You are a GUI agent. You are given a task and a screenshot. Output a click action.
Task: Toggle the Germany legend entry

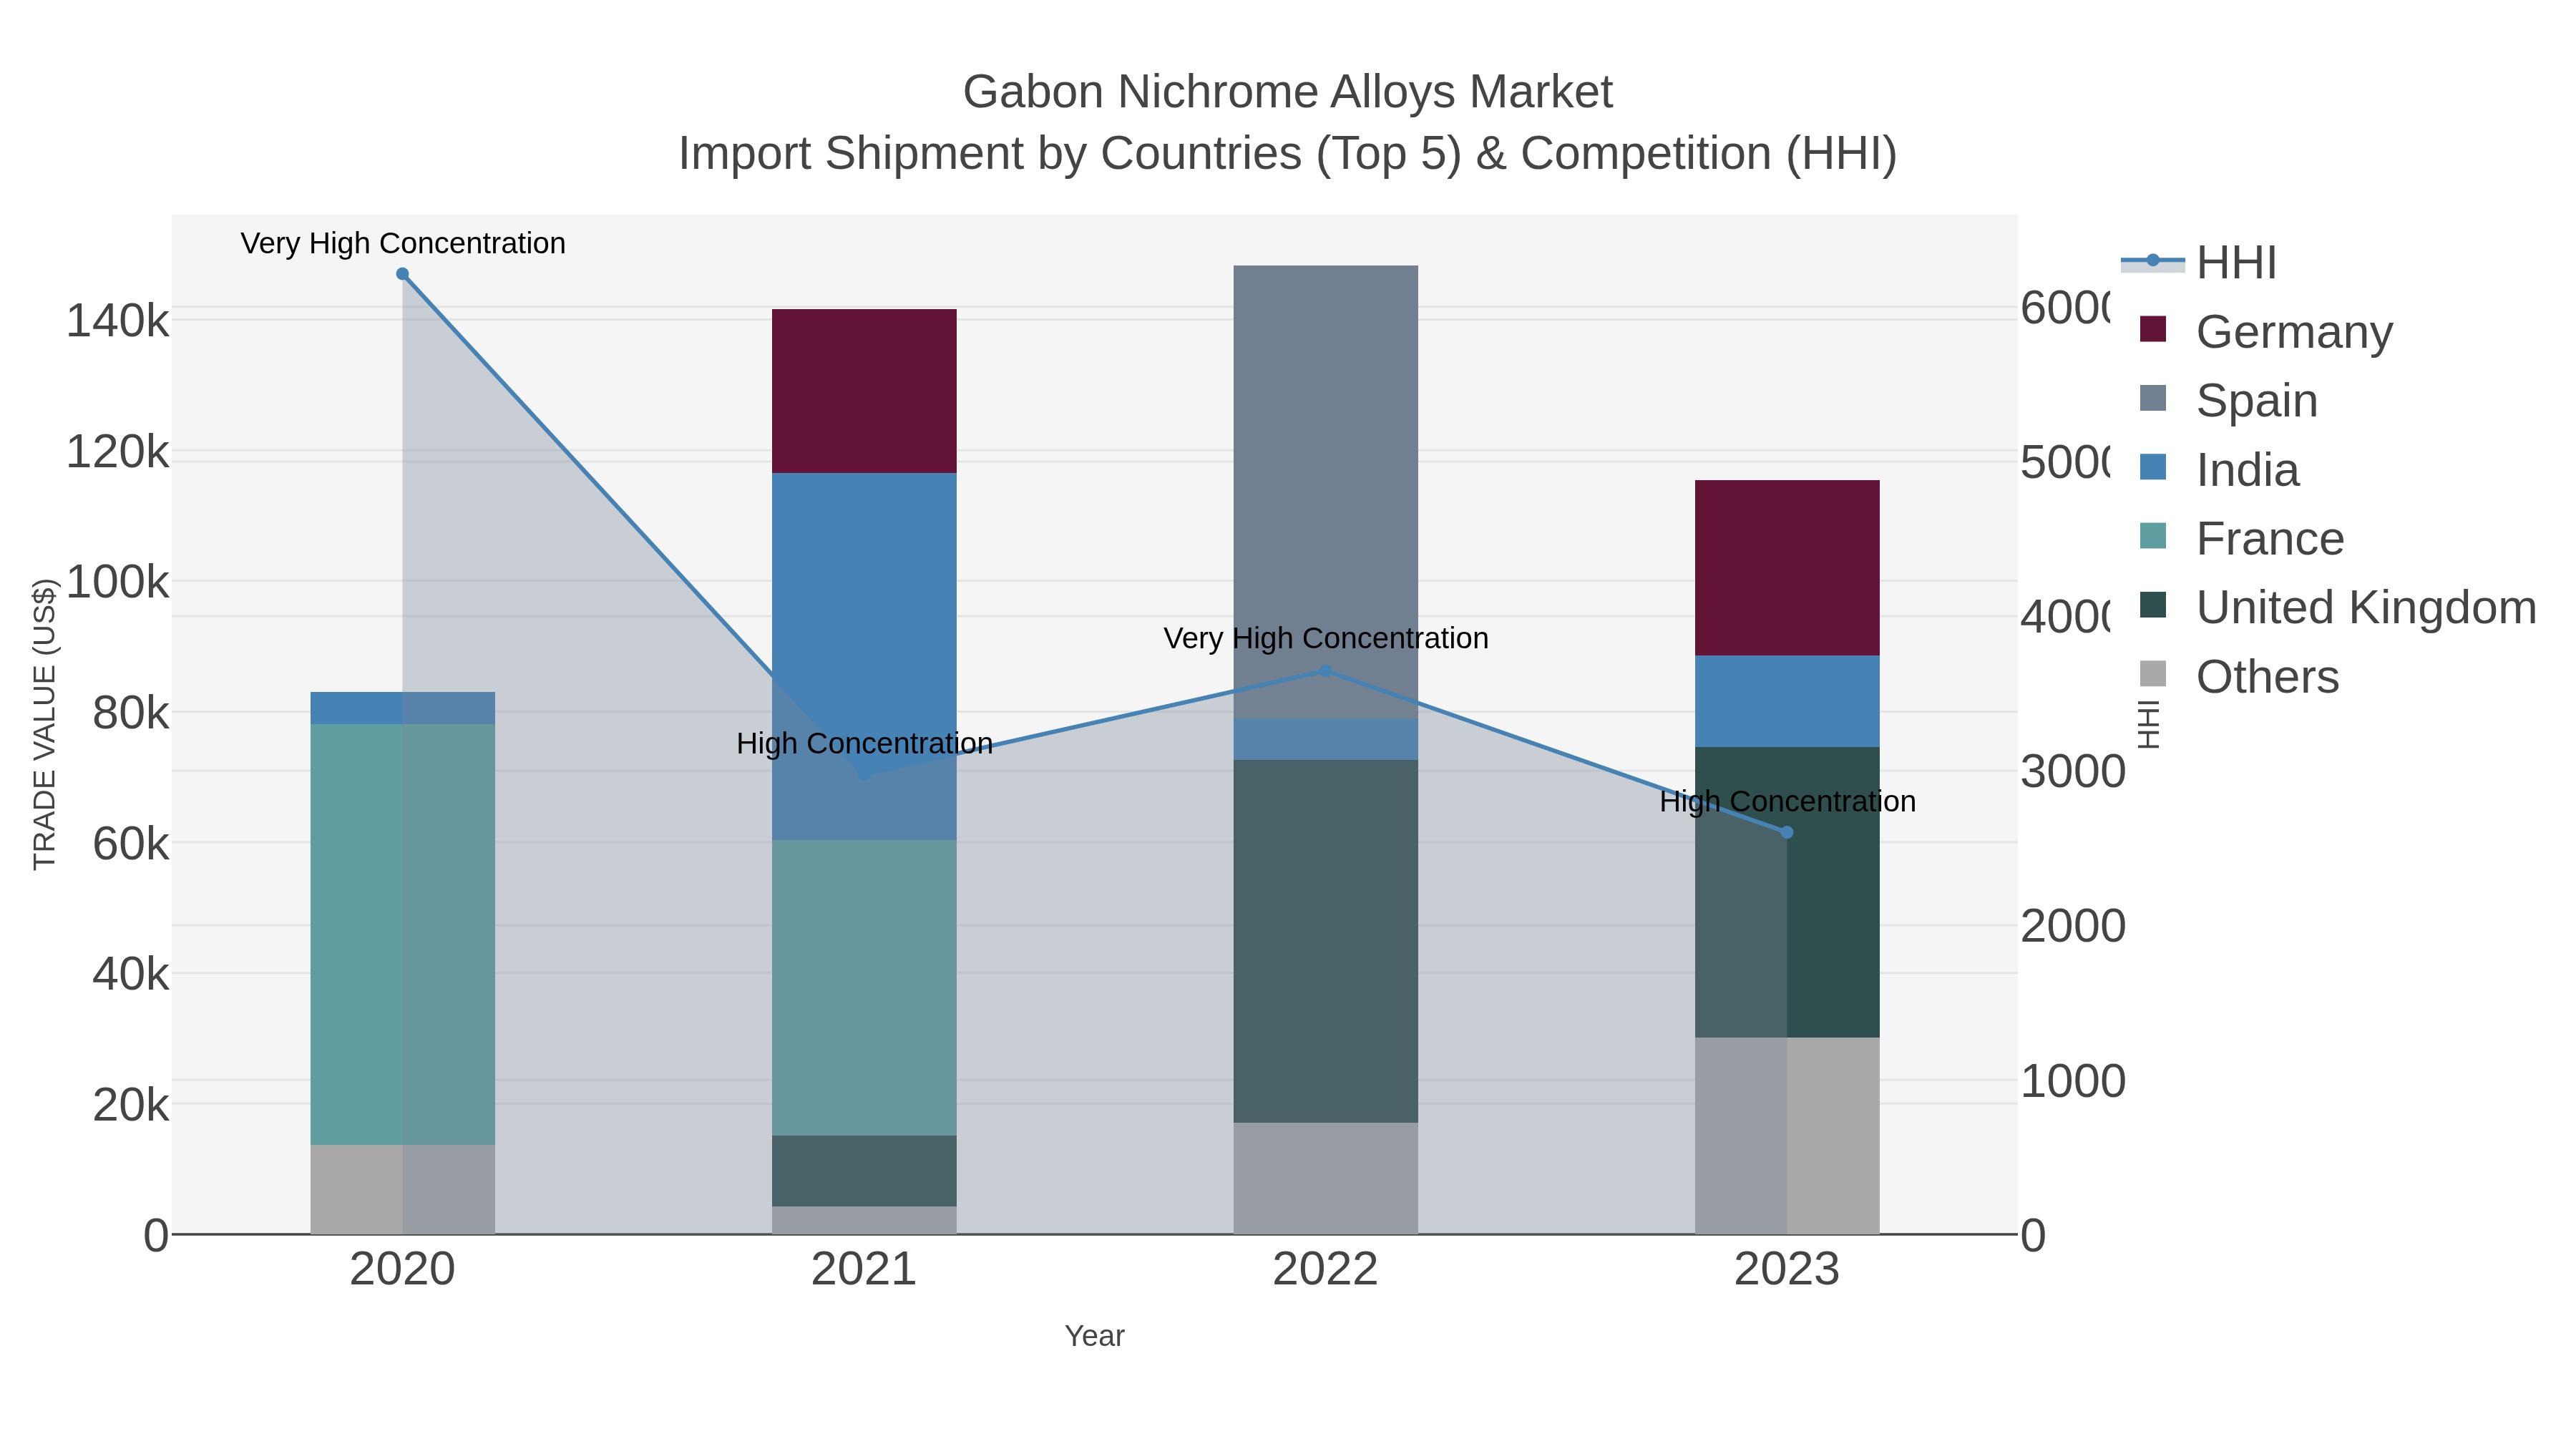pyautogui.click(x=2267, y=331)
